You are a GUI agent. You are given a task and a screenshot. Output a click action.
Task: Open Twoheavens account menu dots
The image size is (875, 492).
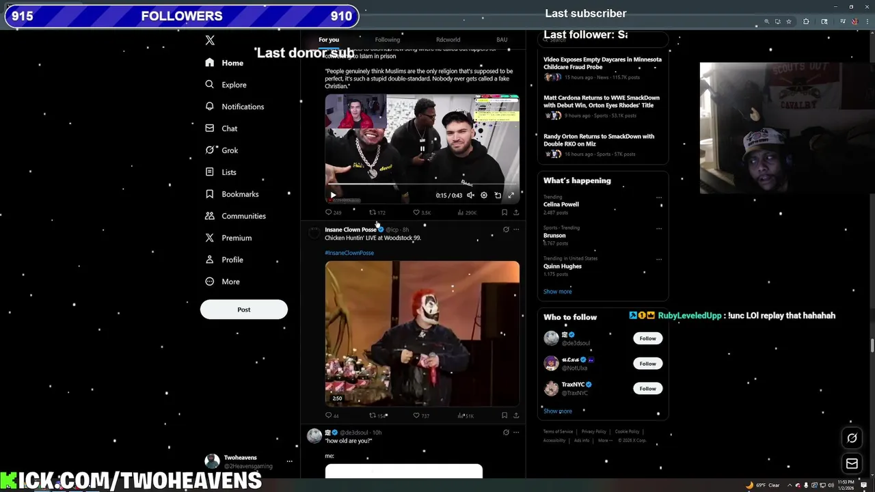(x=289, y=461)
